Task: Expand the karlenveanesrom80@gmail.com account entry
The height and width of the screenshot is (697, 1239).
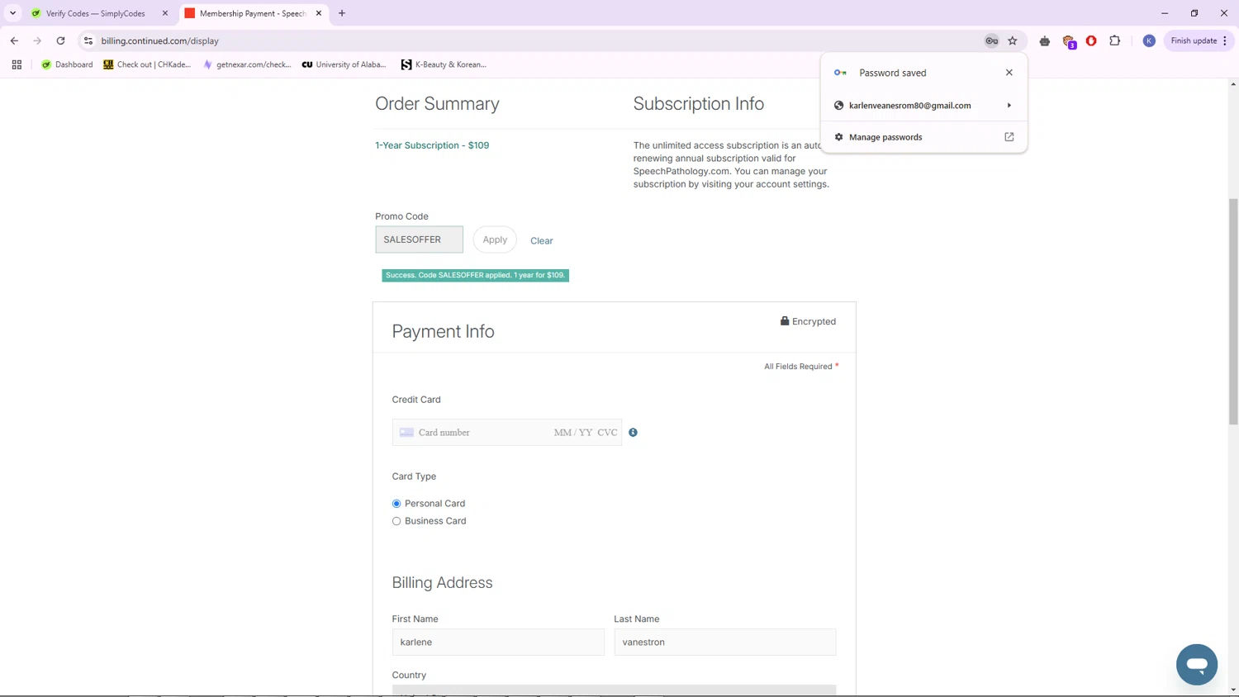Action: coord(923,106)
